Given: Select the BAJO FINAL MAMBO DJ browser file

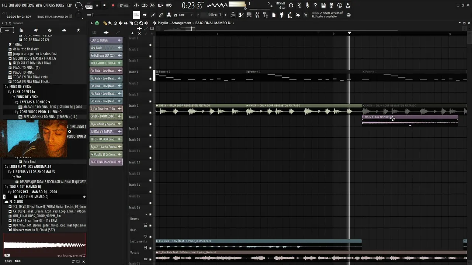Looking at the screenshot, I should point(34,197).
